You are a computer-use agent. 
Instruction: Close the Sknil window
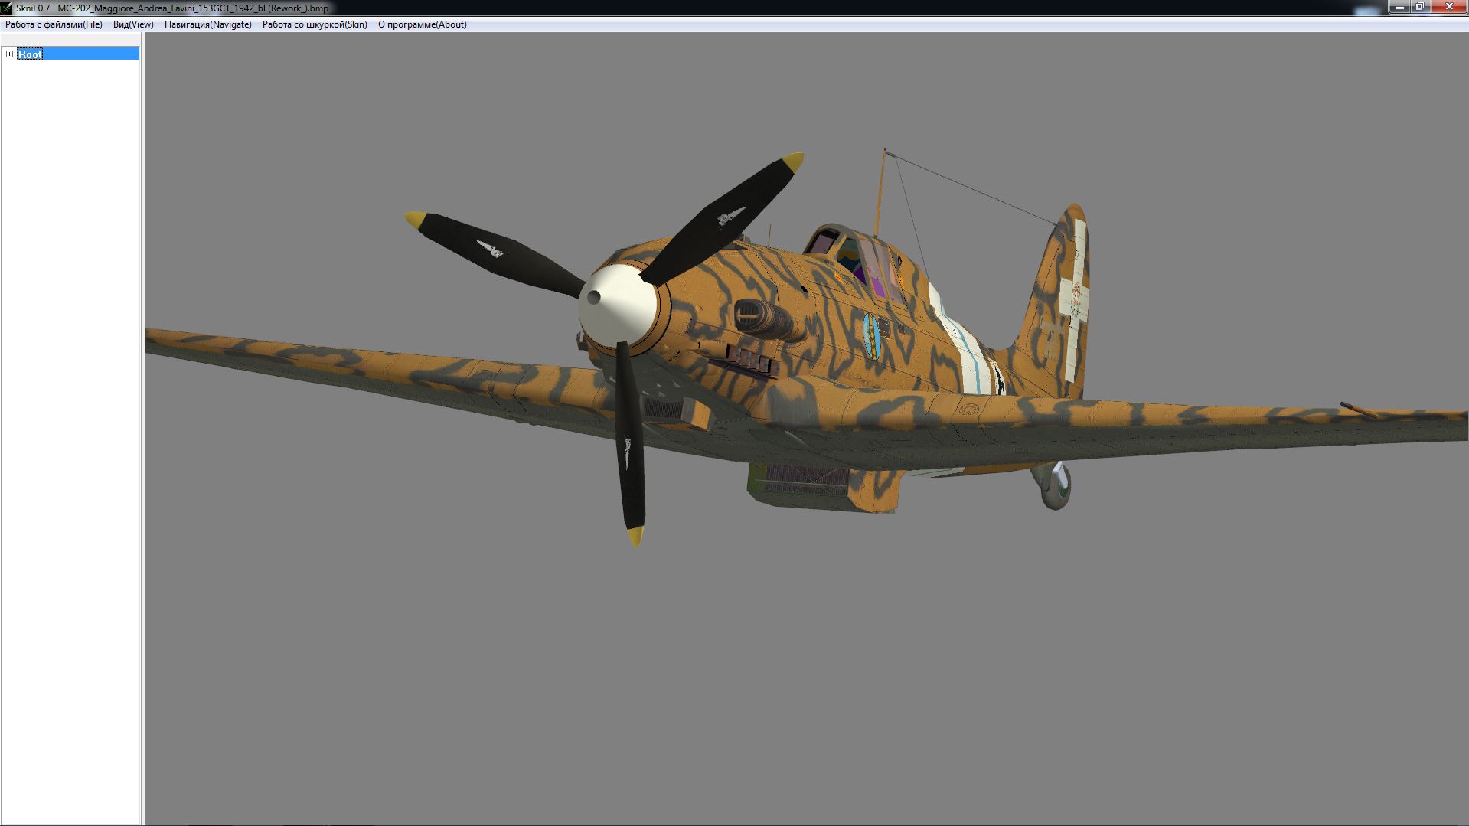point(1448,7)
